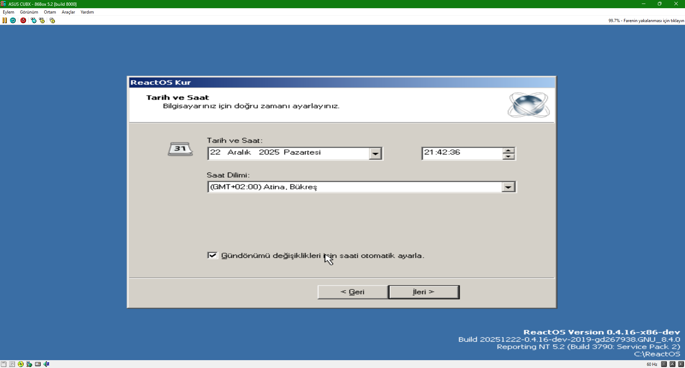685x368 pixels.
Task: Open the date picker dropdown arrow
Action: tap(375, 154)
